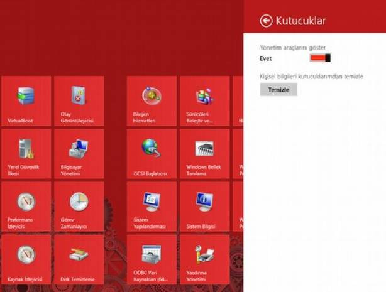Open Sürücüleri Birleştir tile
Screen dimensions: 386x292
click(x=204, y=101)
